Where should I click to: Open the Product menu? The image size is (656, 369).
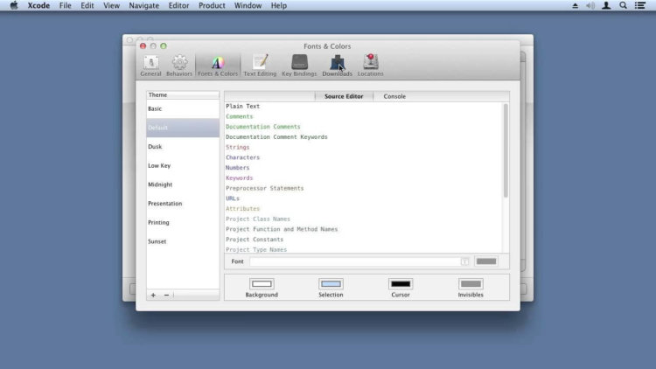coord(212,5)
